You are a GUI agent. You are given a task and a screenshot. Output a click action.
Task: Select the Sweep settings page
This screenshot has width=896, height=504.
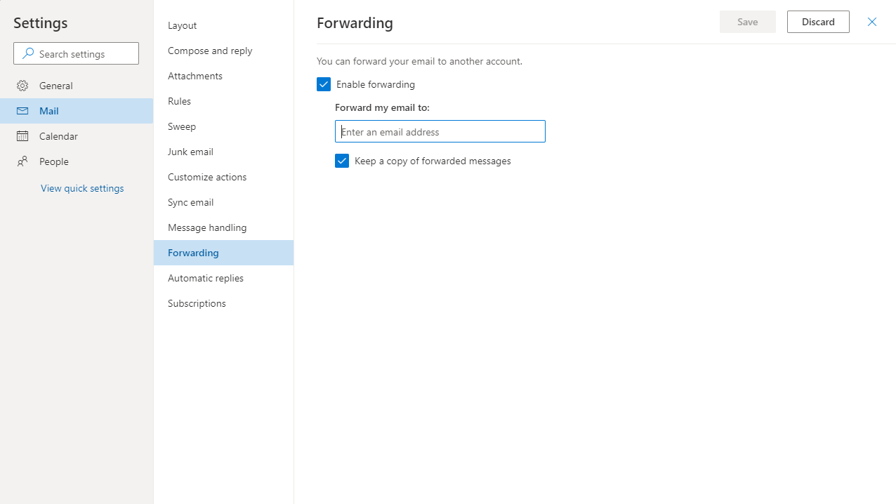point(181,126)
